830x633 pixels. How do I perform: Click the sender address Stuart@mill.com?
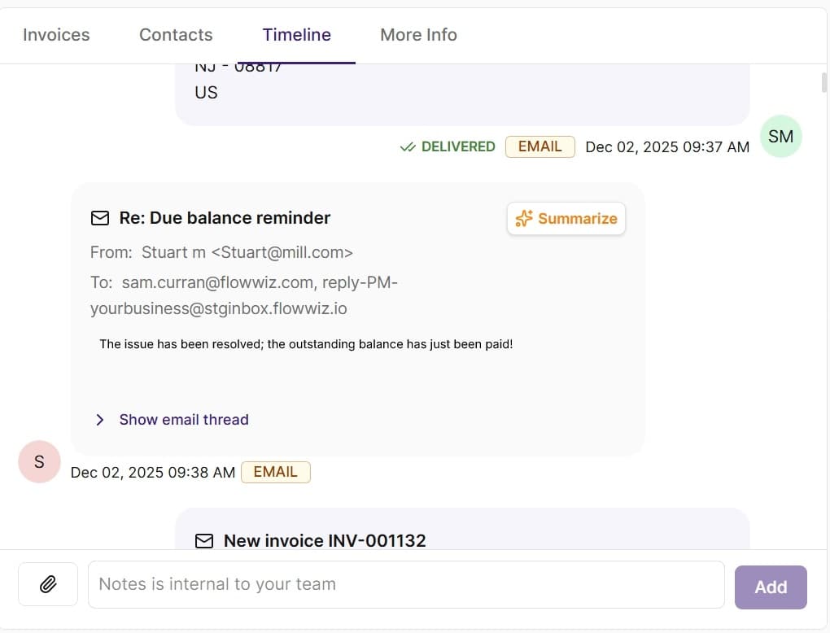pyautogui.click(x=282, y=252)
